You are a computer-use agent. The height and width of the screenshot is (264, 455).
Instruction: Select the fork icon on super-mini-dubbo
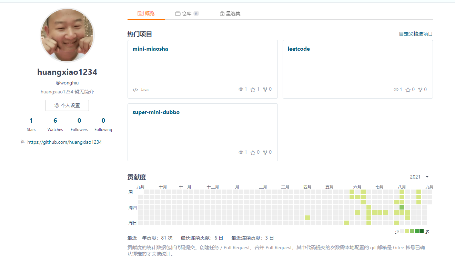pyautogui.click(x=265, y=152)
